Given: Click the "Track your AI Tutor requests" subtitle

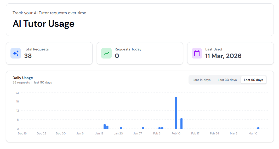Looking at the screenshot, I should [49, 13].
